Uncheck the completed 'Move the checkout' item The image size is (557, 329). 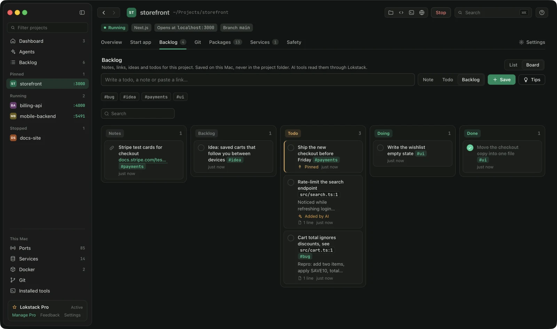click(x=470, y=148)
